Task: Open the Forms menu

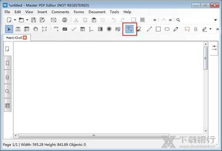Action: (x=79, y=12)
